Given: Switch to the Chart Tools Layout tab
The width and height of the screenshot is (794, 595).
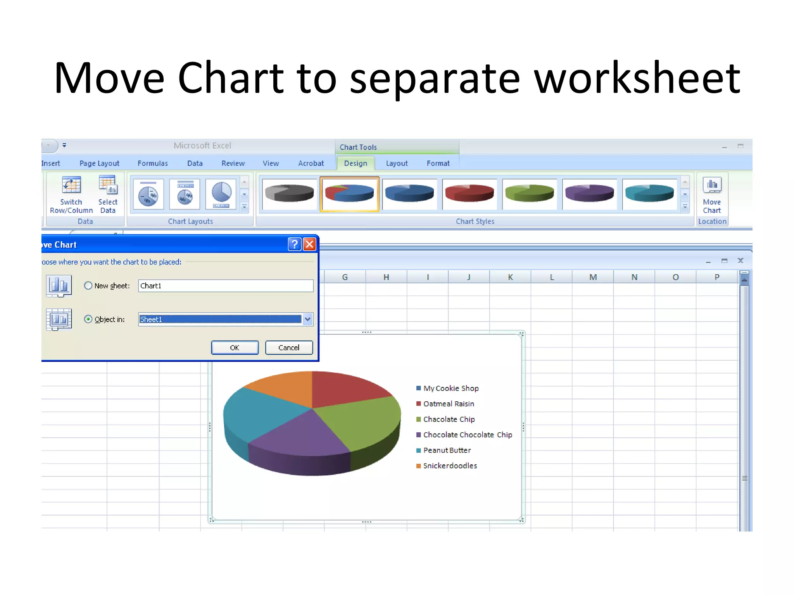Looking at the screenshot, I should click(397, 163).
